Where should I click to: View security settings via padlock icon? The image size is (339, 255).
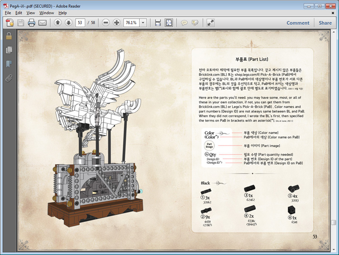coord(9,37)
